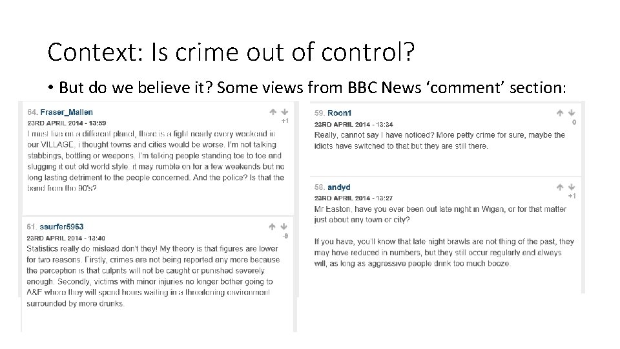Downvote Fraser_Mallen's comment

(x=284, y=112)
